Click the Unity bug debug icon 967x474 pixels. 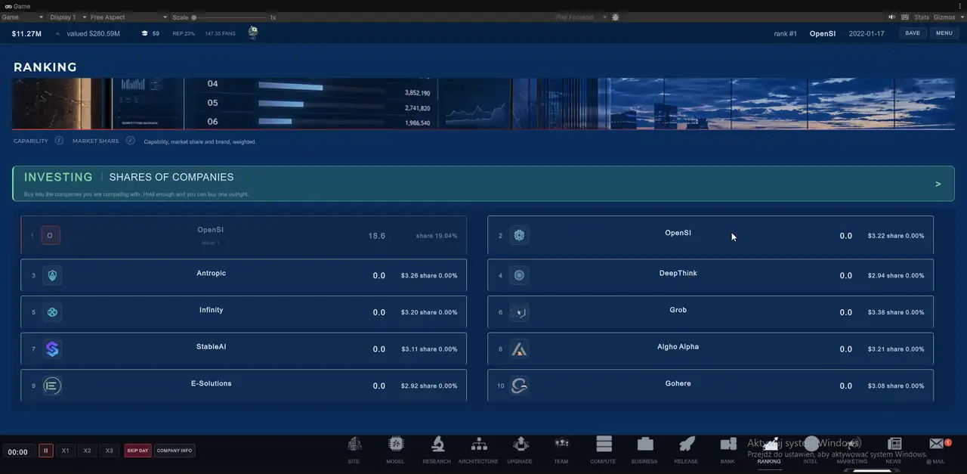[x=615, y=17]
